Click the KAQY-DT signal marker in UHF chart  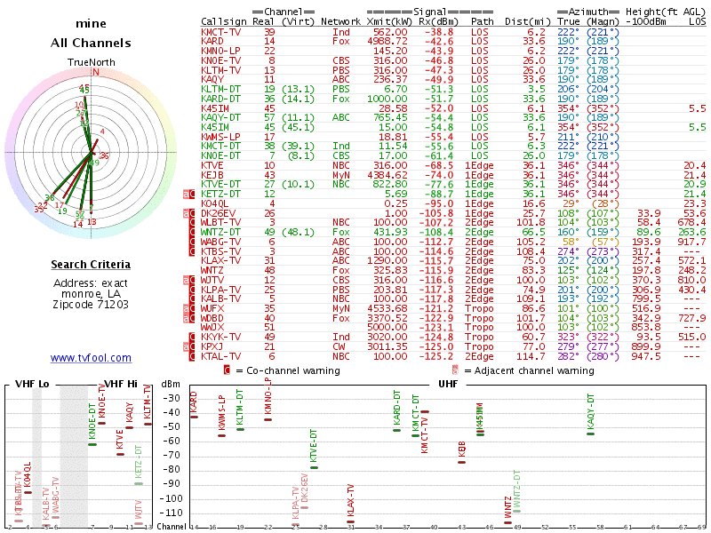(x=590, y=433)
